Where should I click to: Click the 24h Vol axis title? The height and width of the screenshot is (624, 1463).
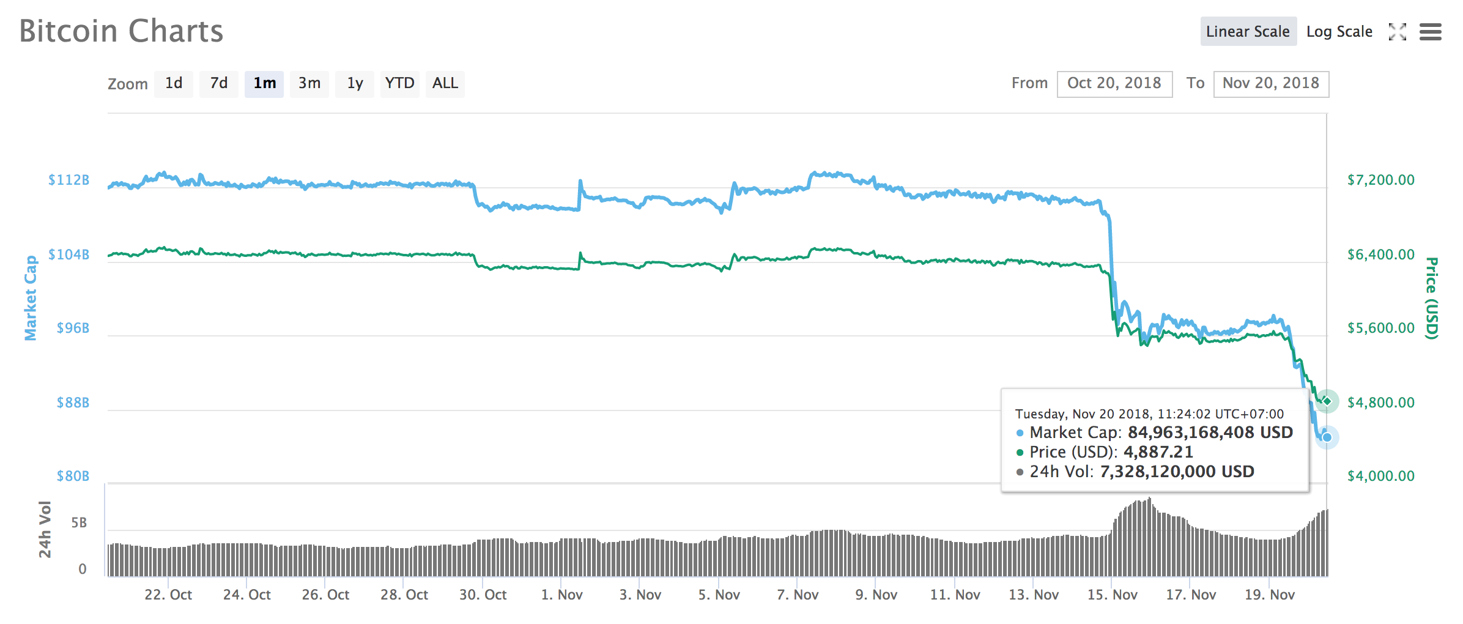(x=45, y=529)
